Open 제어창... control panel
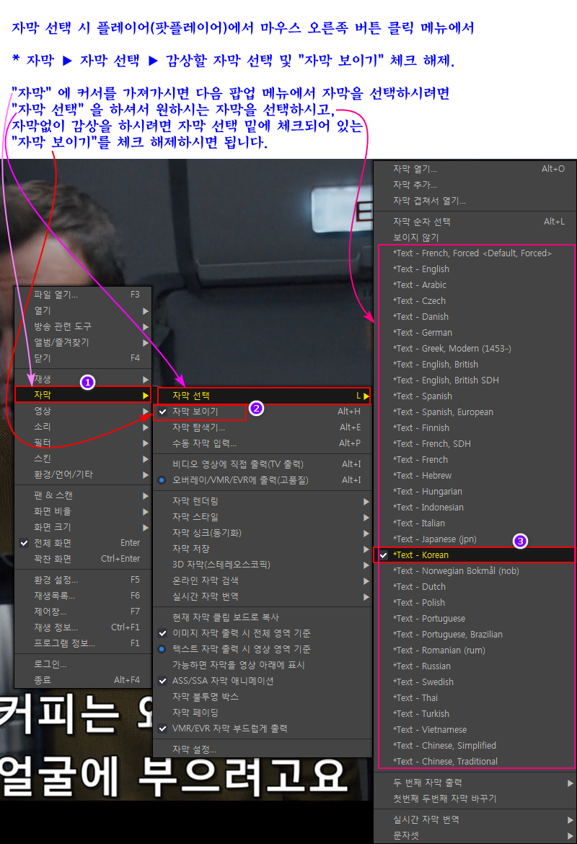Viewport: 577px width, 844px height. (x=83, y=612)
